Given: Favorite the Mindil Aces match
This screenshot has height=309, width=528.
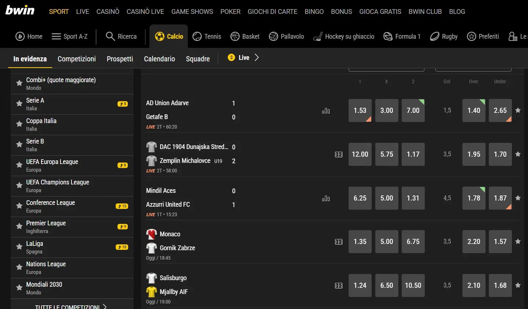Looking at the screenshot, I should click(518, 198).
